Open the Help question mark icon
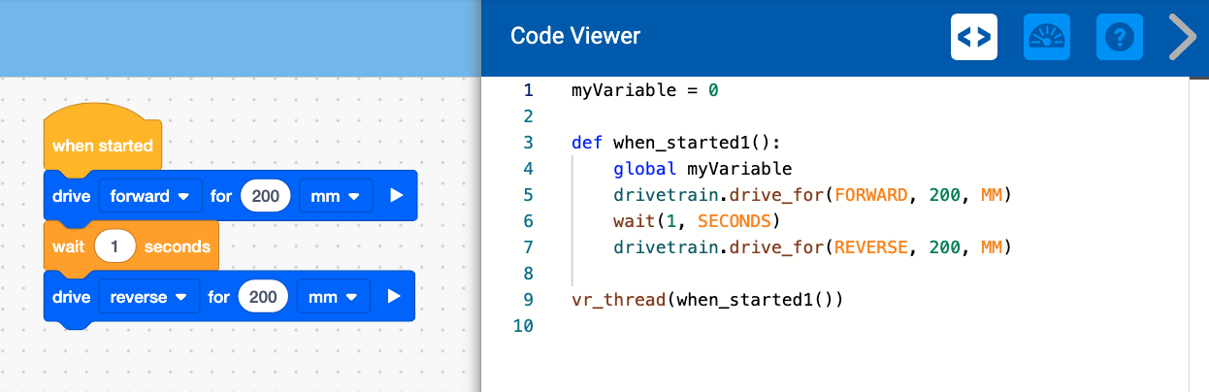This screenshot has height=392, width=1209. click(x=1120, y=37)
